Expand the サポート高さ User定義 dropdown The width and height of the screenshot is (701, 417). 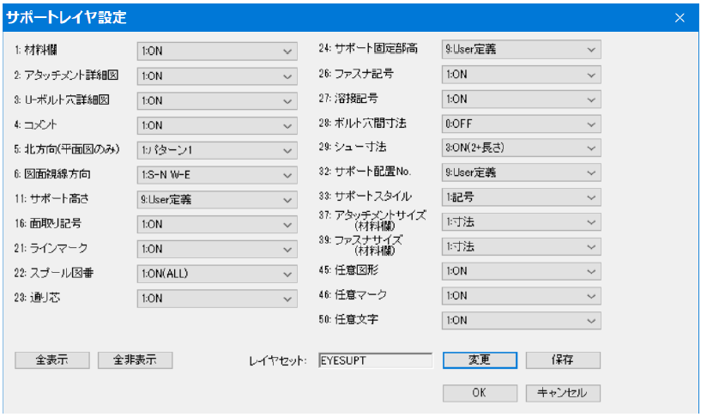(217, 199)
